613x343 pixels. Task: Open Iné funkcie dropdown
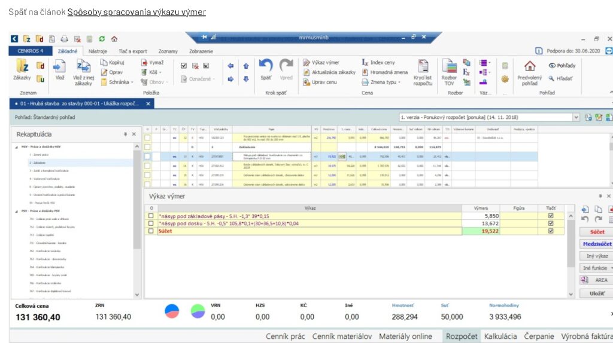(x=597, y=268)
